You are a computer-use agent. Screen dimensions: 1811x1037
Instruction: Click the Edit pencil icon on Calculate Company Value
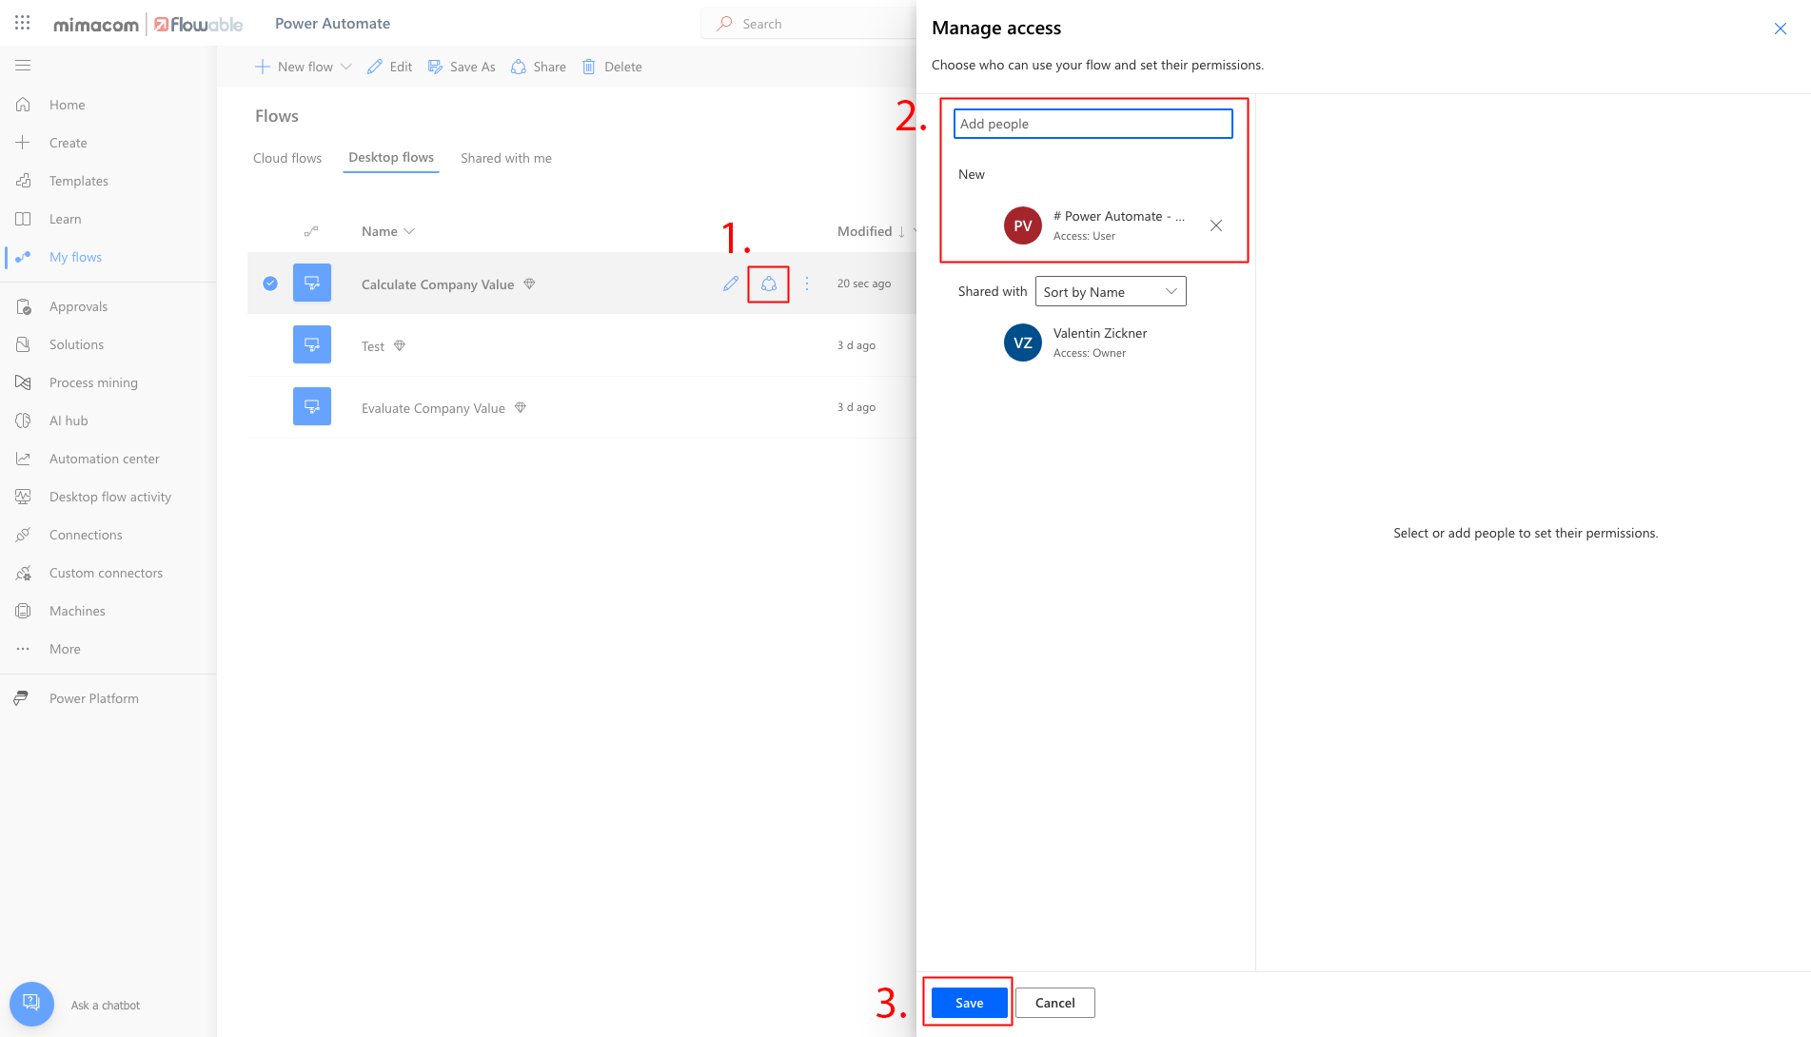pos(730,283)
